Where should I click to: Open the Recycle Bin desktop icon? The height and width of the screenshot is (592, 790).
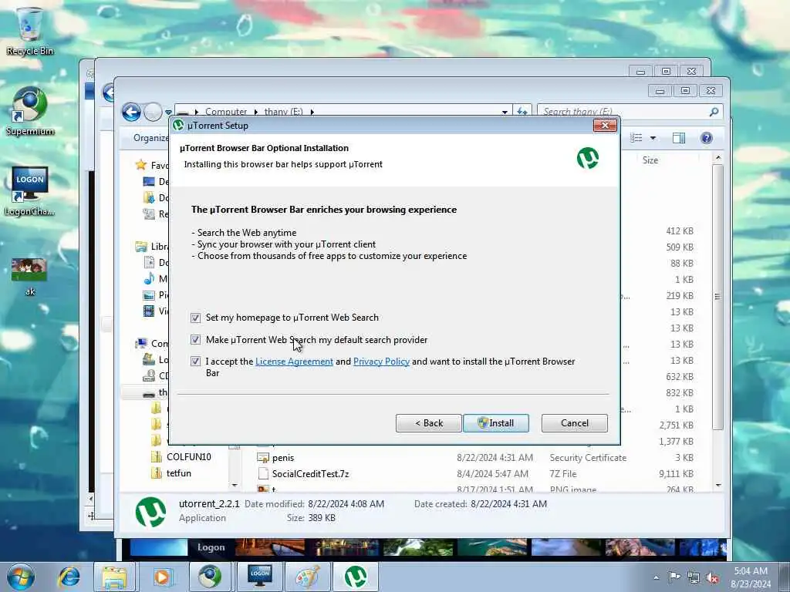click(29, 31)
